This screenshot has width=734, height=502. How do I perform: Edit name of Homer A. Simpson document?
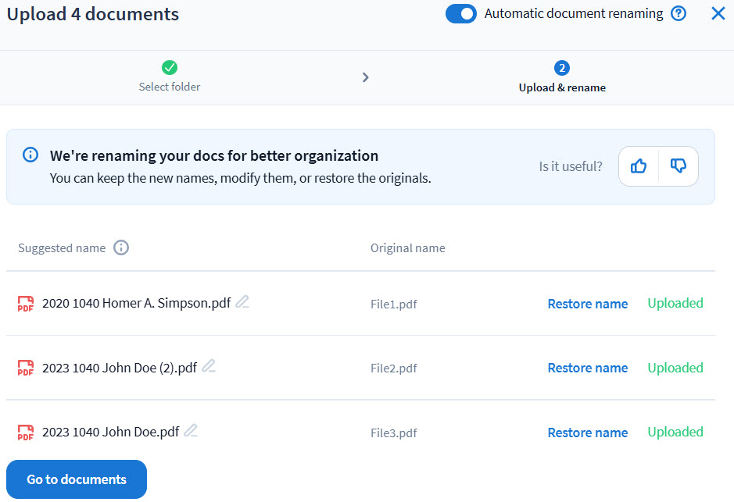(242, 302)
